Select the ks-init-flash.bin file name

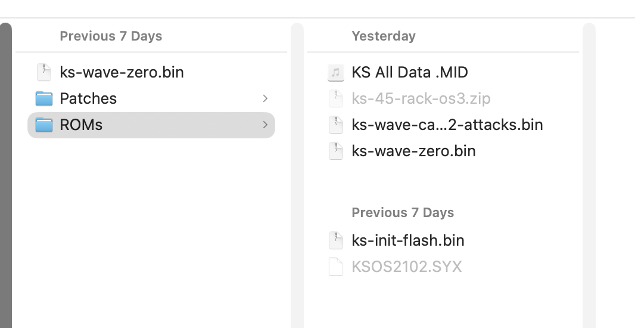tap(408, 240)
